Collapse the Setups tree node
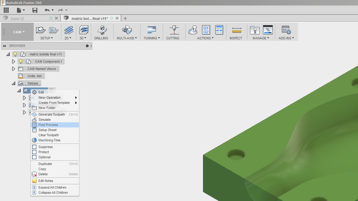 click(13, 84)
